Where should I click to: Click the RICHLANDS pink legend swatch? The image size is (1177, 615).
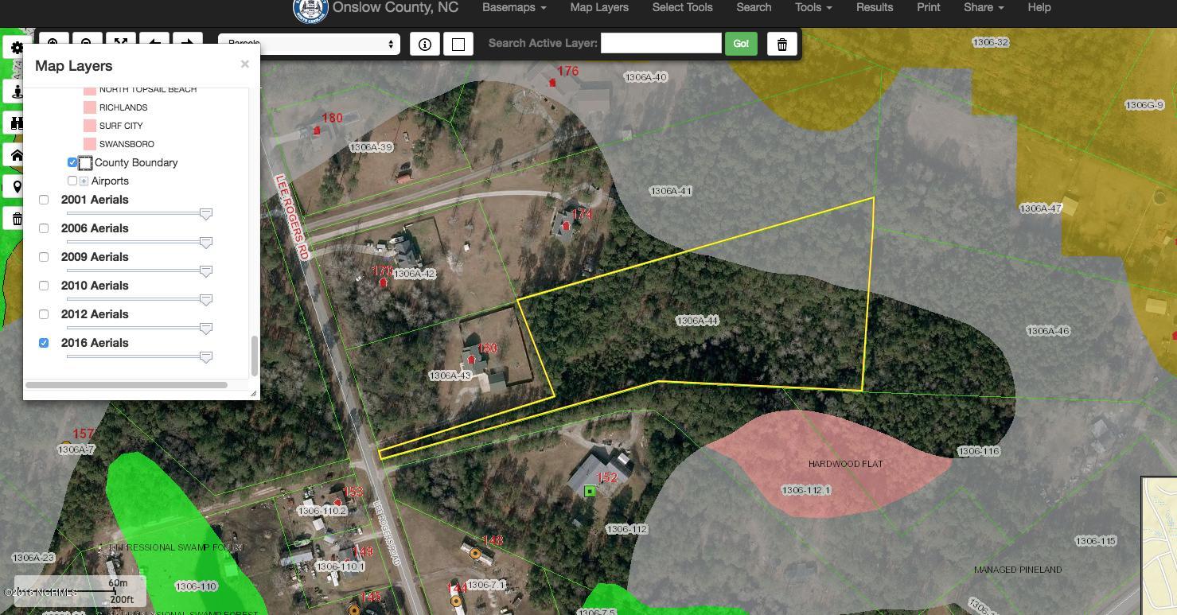[90, 107]
